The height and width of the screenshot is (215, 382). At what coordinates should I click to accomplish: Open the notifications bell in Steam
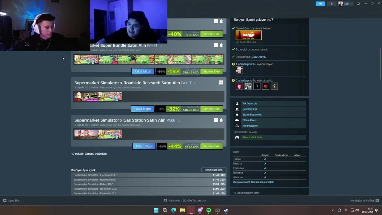332,4
